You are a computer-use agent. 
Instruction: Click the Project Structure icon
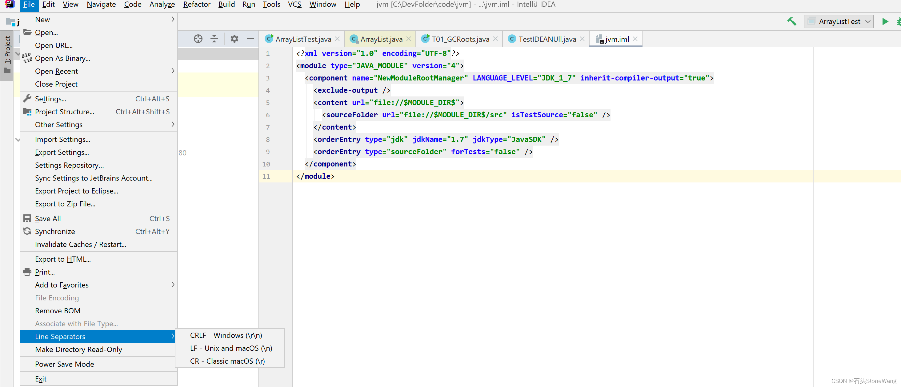coord(27,112)
